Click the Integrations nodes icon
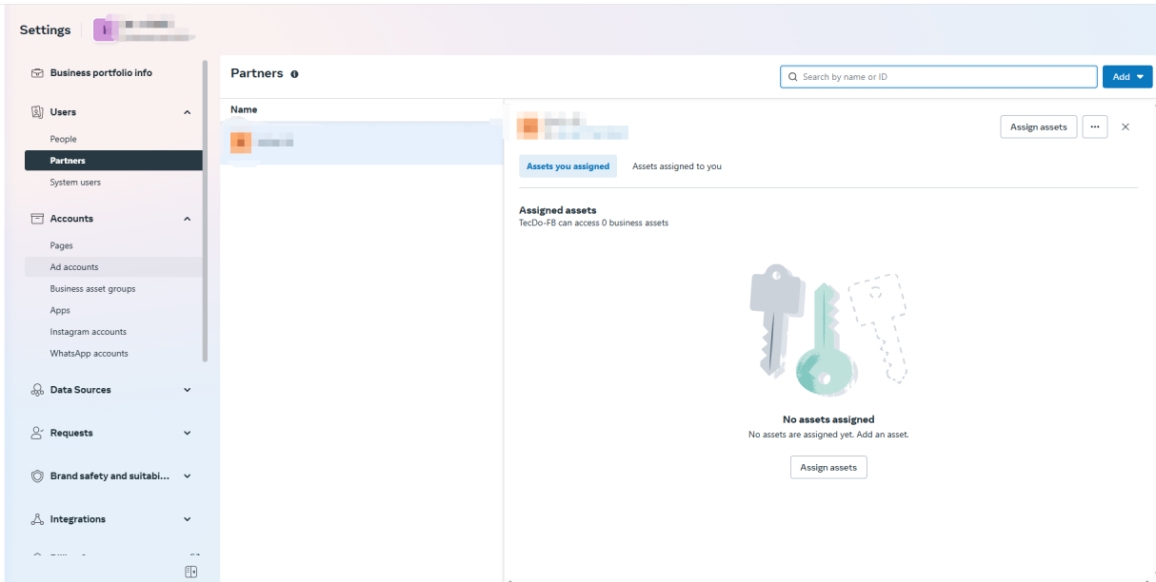 [x=37, y=519]
